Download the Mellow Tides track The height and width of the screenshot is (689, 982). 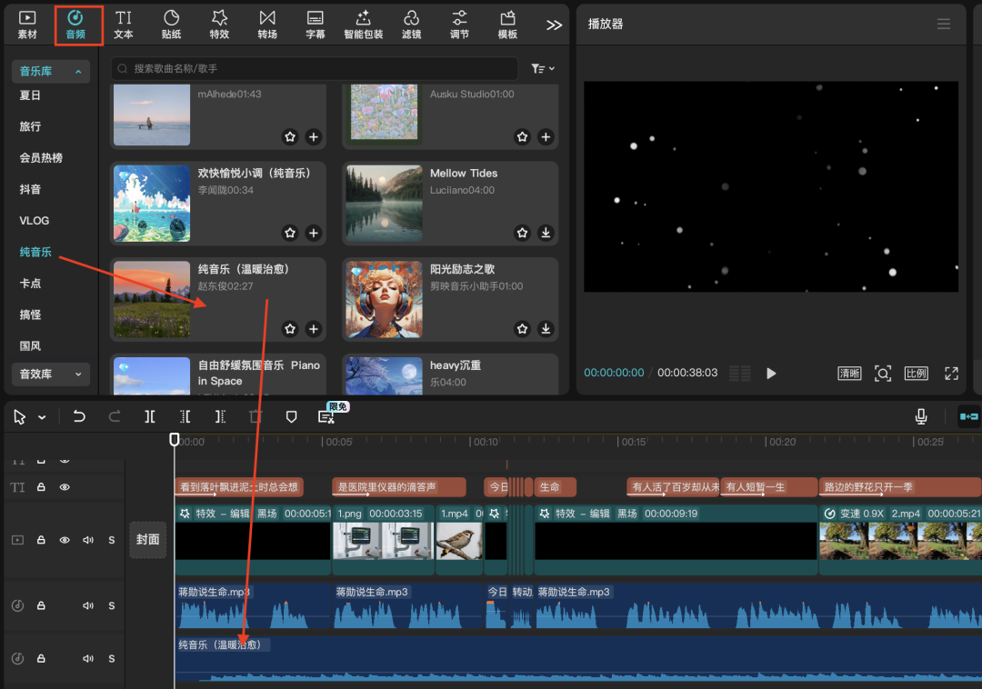[x=546, y=233]
